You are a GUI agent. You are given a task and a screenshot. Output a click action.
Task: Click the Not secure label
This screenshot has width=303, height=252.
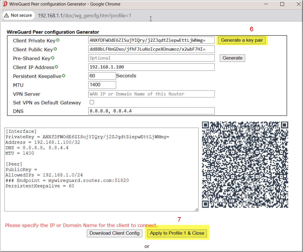[x=21, y=15]
